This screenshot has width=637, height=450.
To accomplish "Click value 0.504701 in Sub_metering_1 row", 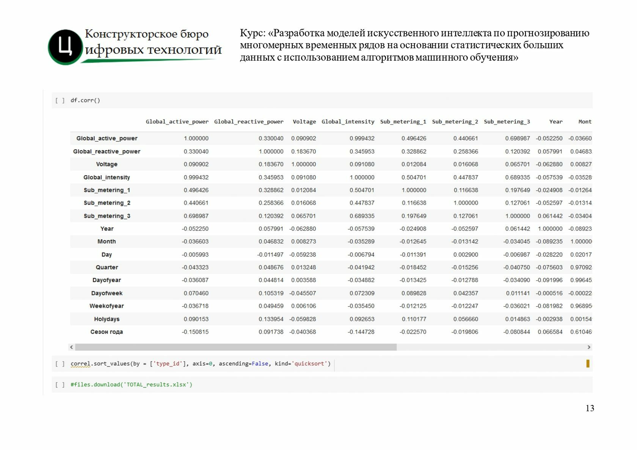I will (x=362, y=190).
